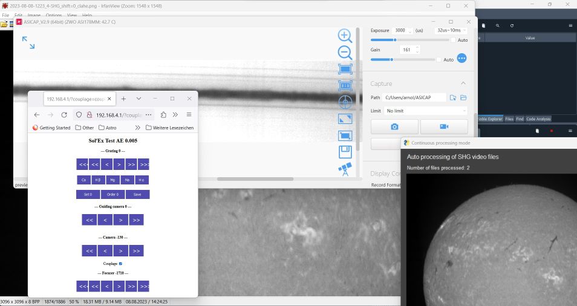
Task: Open the exposure range 32us~10ms dropdown
Action: point(451,30)
